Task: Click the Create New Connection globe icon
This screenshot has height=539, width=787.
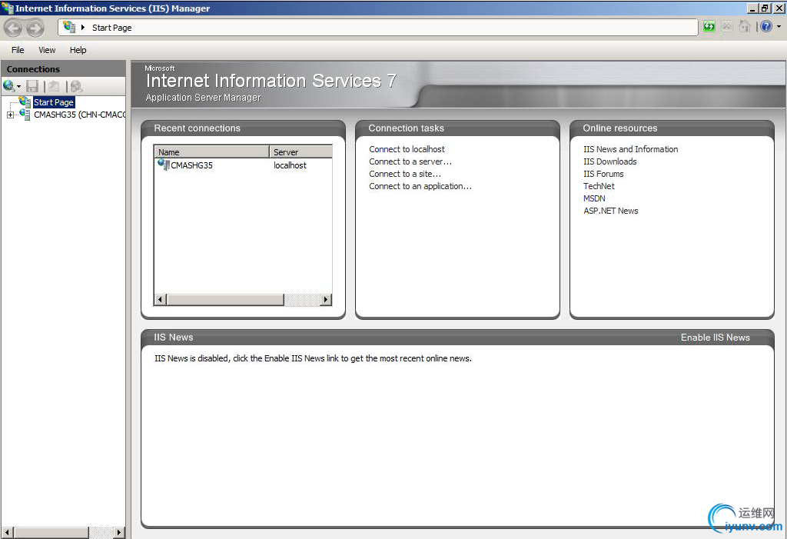Action: coord(8,86)
